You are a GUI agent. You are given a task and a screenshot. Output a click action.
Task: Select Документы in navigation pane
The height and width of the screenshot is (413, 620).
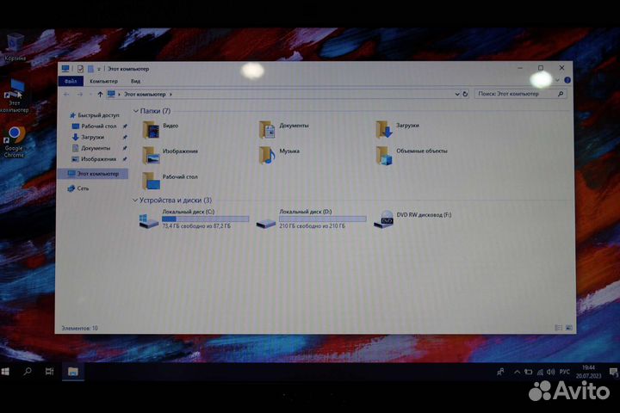coord(91,148)
